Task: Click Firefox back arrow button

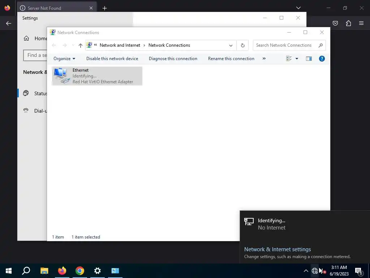Action: (x=9, y=23)
